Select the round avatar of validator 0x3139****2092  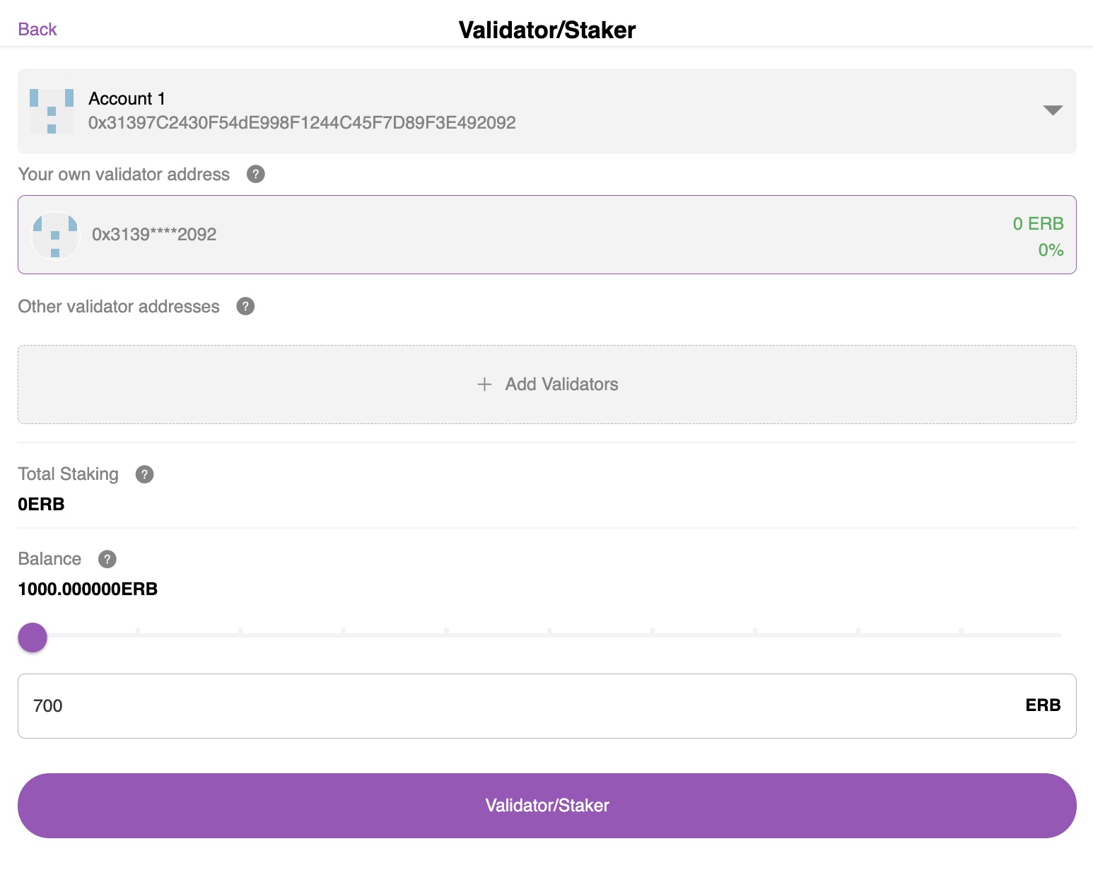click(55, 235)
